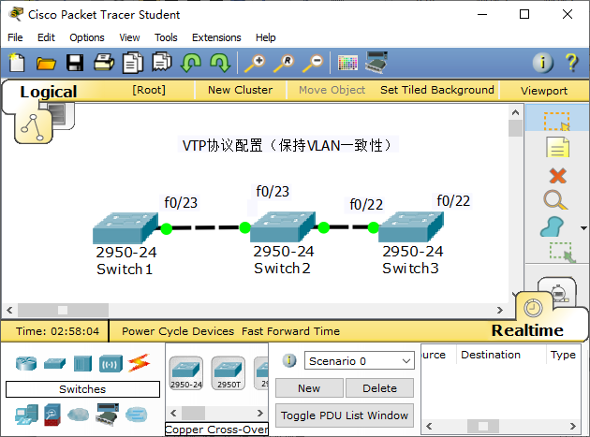This screenshot has height=437, width=590.
Task: Pick the 2950T switch model
Action: pos(229,373)
